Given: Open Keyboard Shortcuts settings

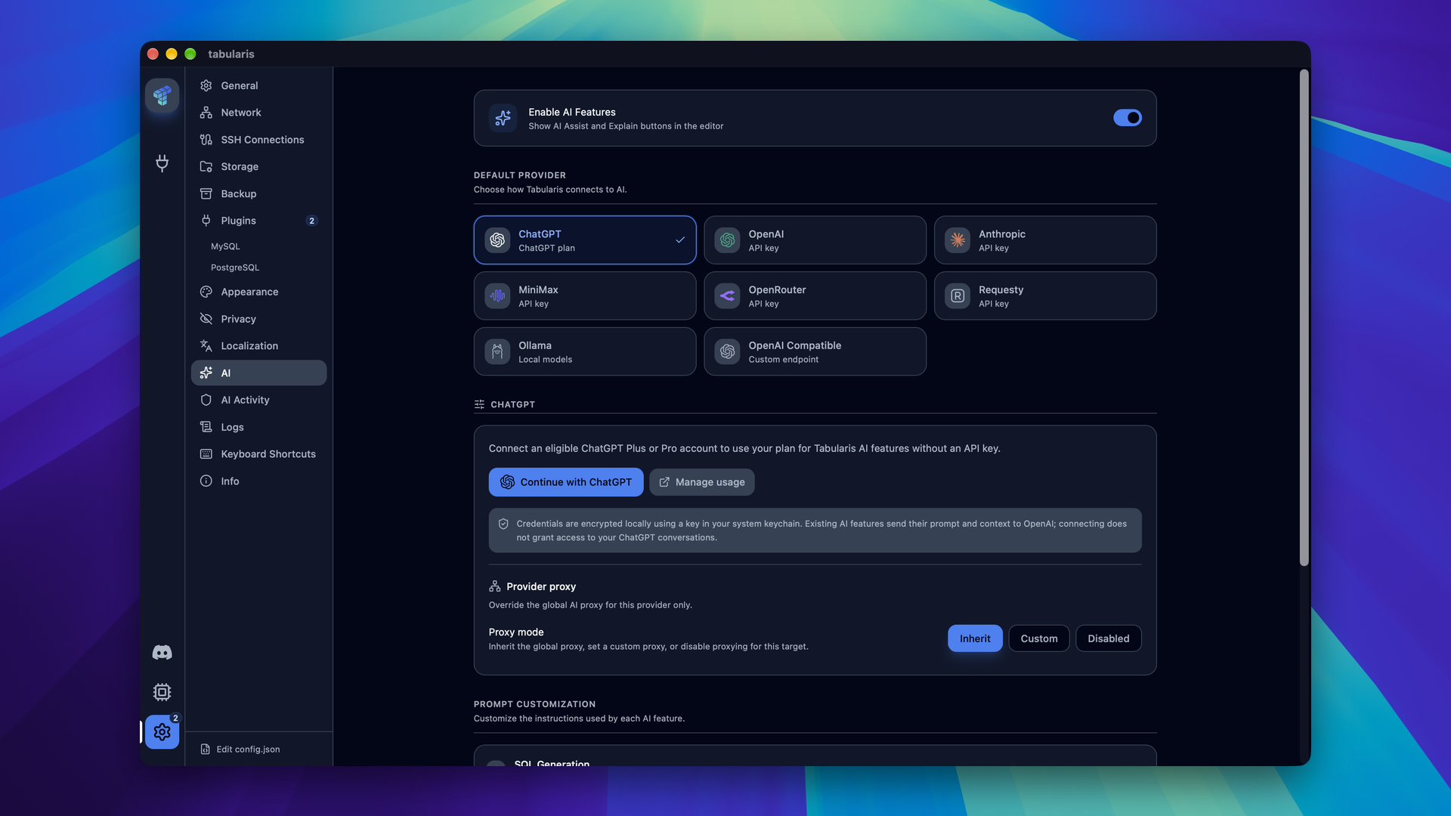Looking at the screenshot, I should pyautogui.click(x=258, y=454).
